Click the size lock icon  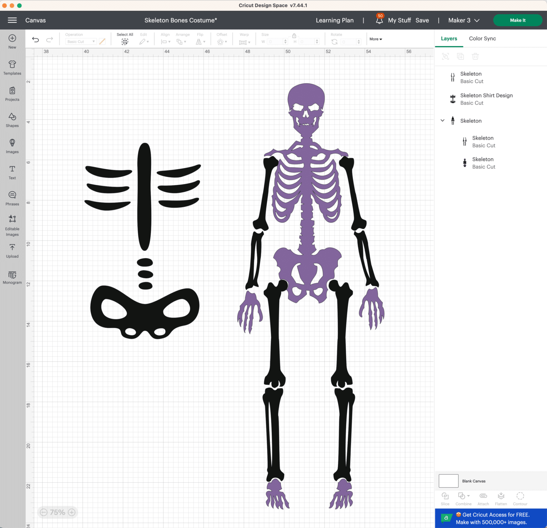tap(294, 36)
